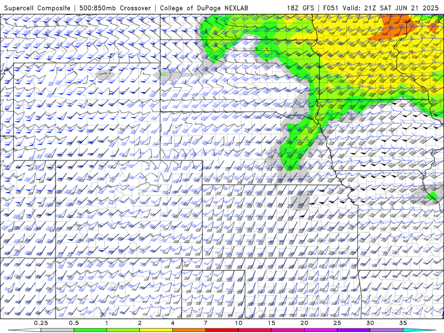This screenshot has height=333, width=444.
Task: Click the small isolated bright green patch inside gray shading
Action: pyautogui.click(x=432, y=195)
